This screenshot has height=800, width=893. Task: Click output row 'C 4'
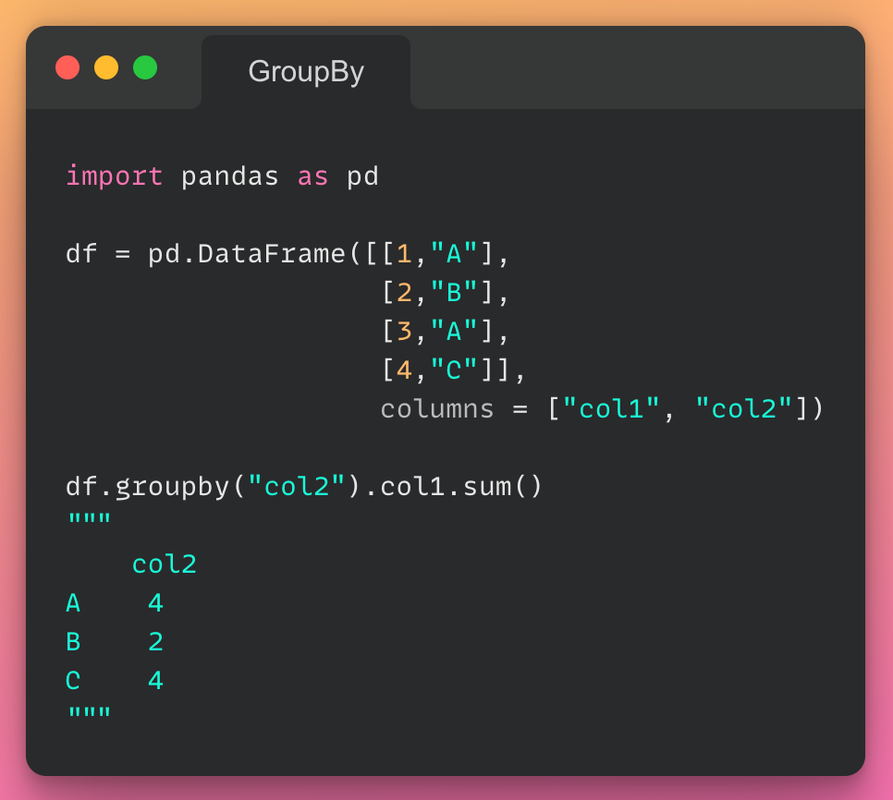115,681
